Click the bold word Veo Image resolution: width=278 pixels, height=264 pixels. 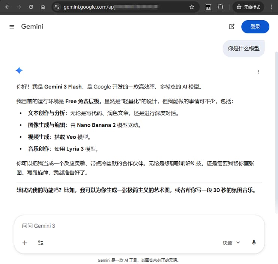tap(71, 137)
